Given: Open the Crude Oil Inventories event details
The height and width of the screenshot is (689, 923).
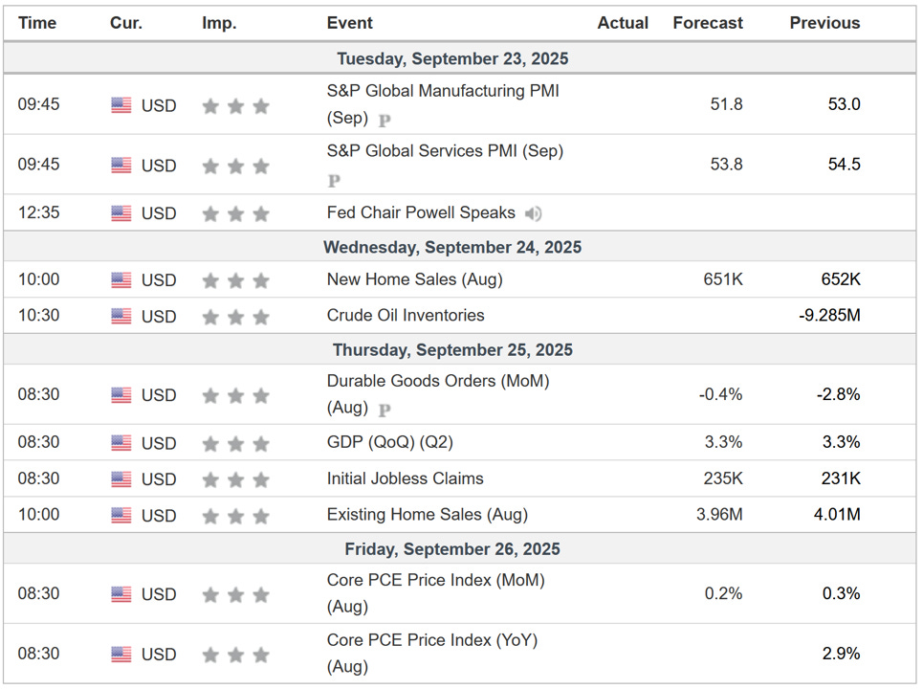Looking at the screenshot, I should pyautogui.click(x=406, y=315).
